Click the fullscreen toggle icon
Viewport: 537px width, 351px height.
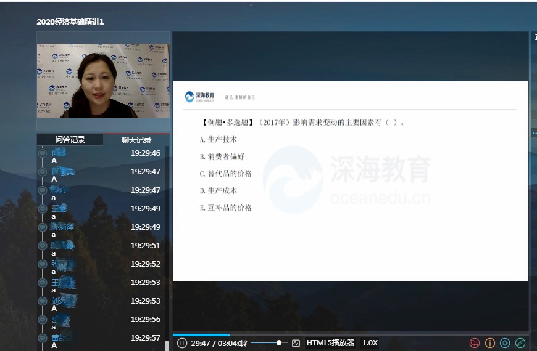(296, 343)
